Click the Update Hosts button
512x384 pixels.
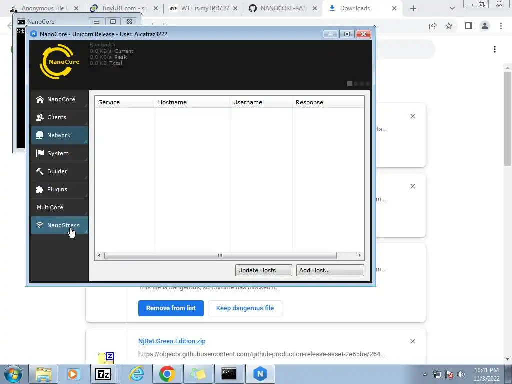(264, 270)
